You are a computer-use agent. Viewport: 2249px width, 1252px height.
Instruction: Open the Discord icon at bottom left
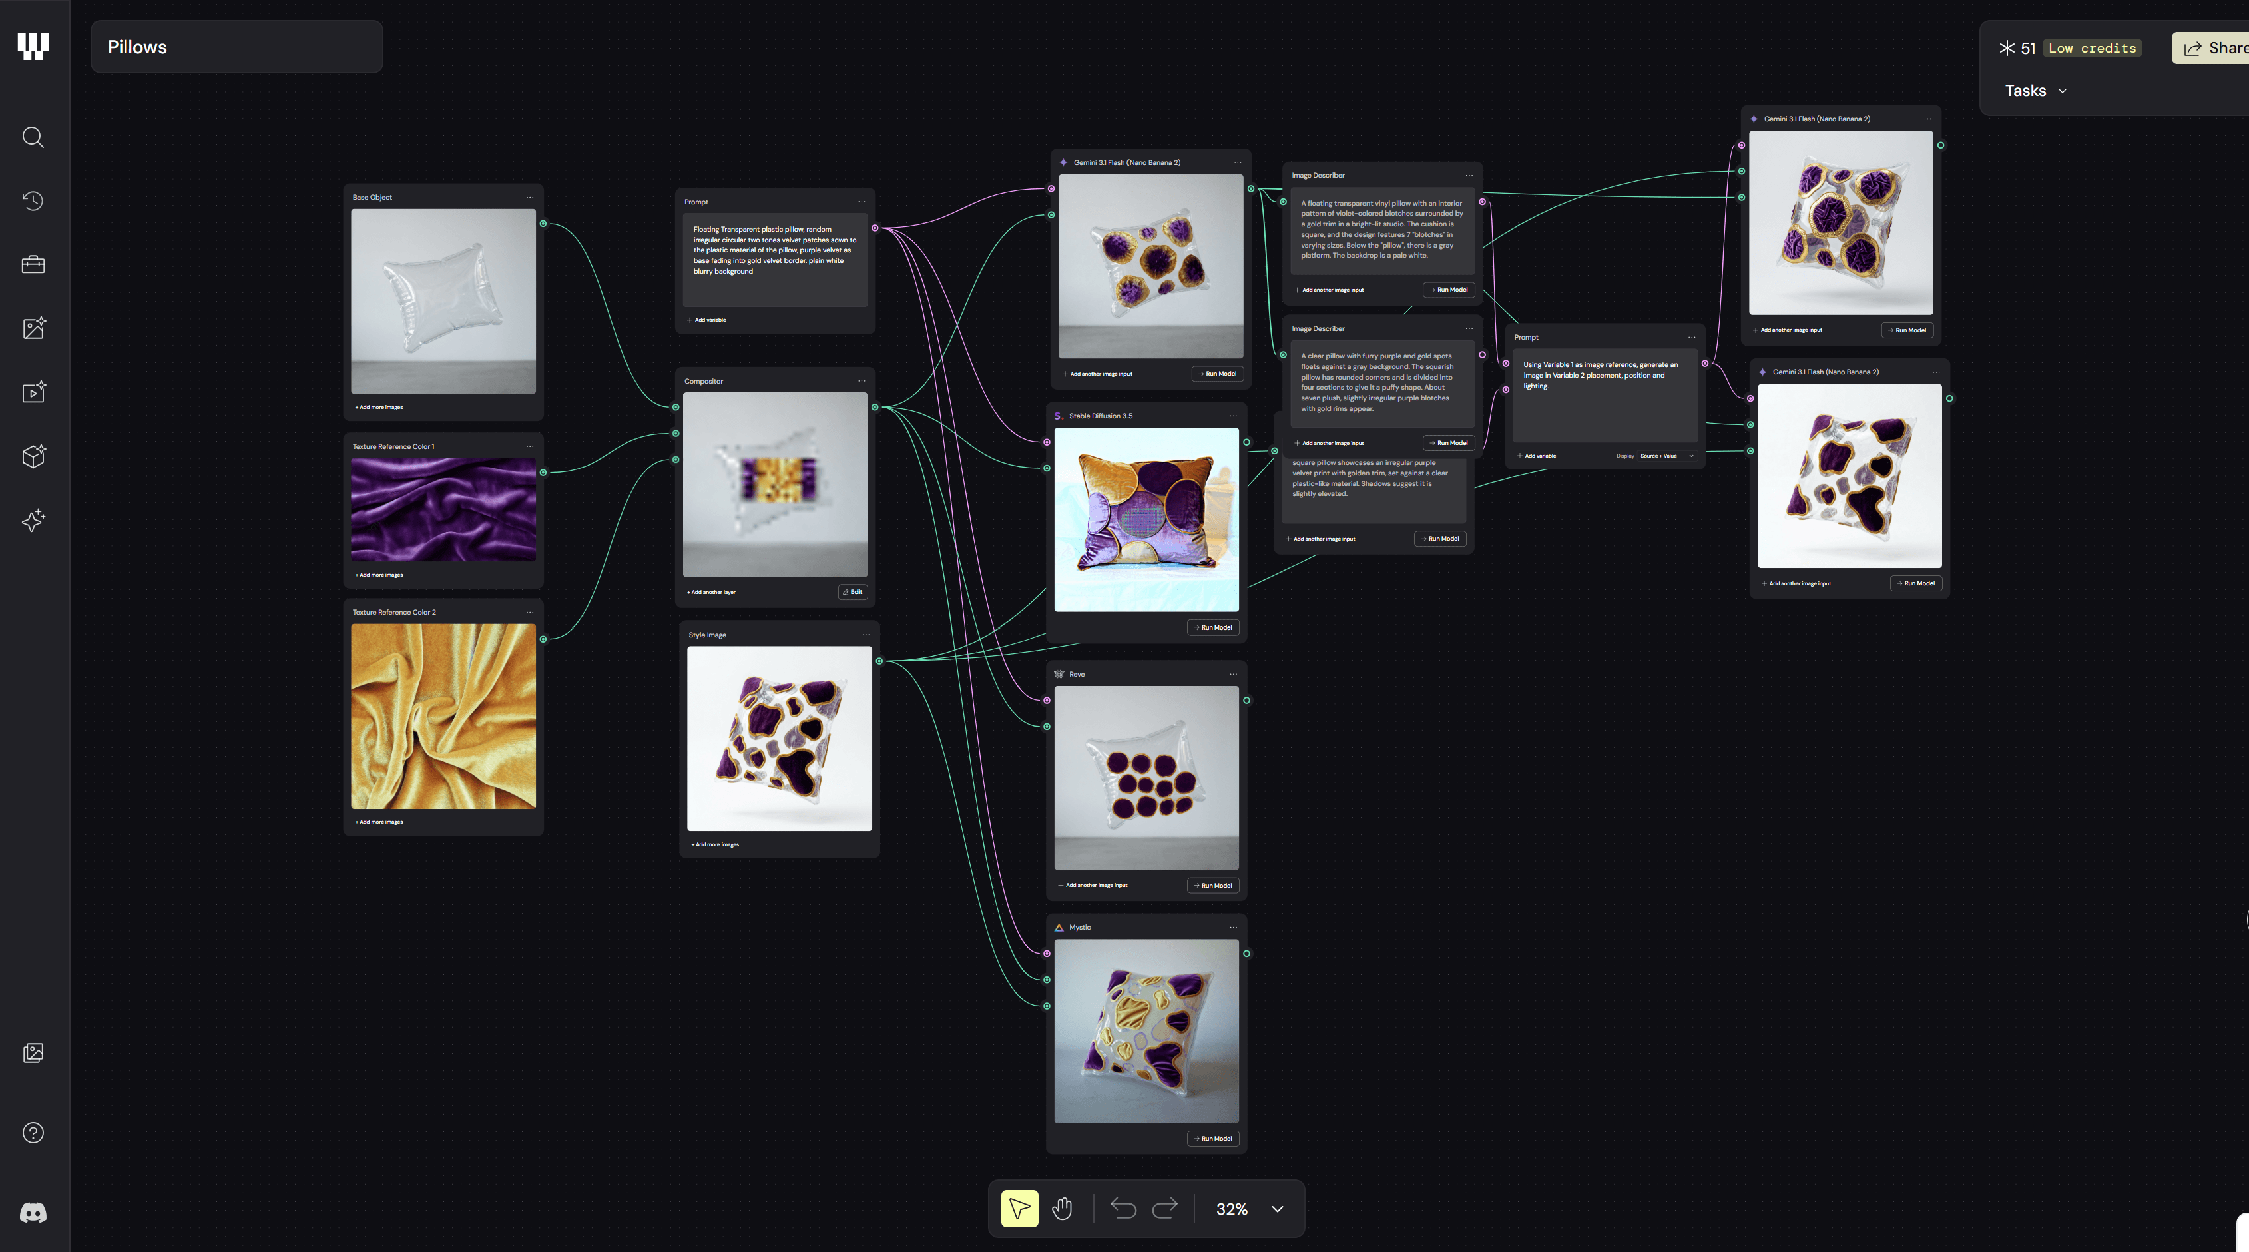33,1213
